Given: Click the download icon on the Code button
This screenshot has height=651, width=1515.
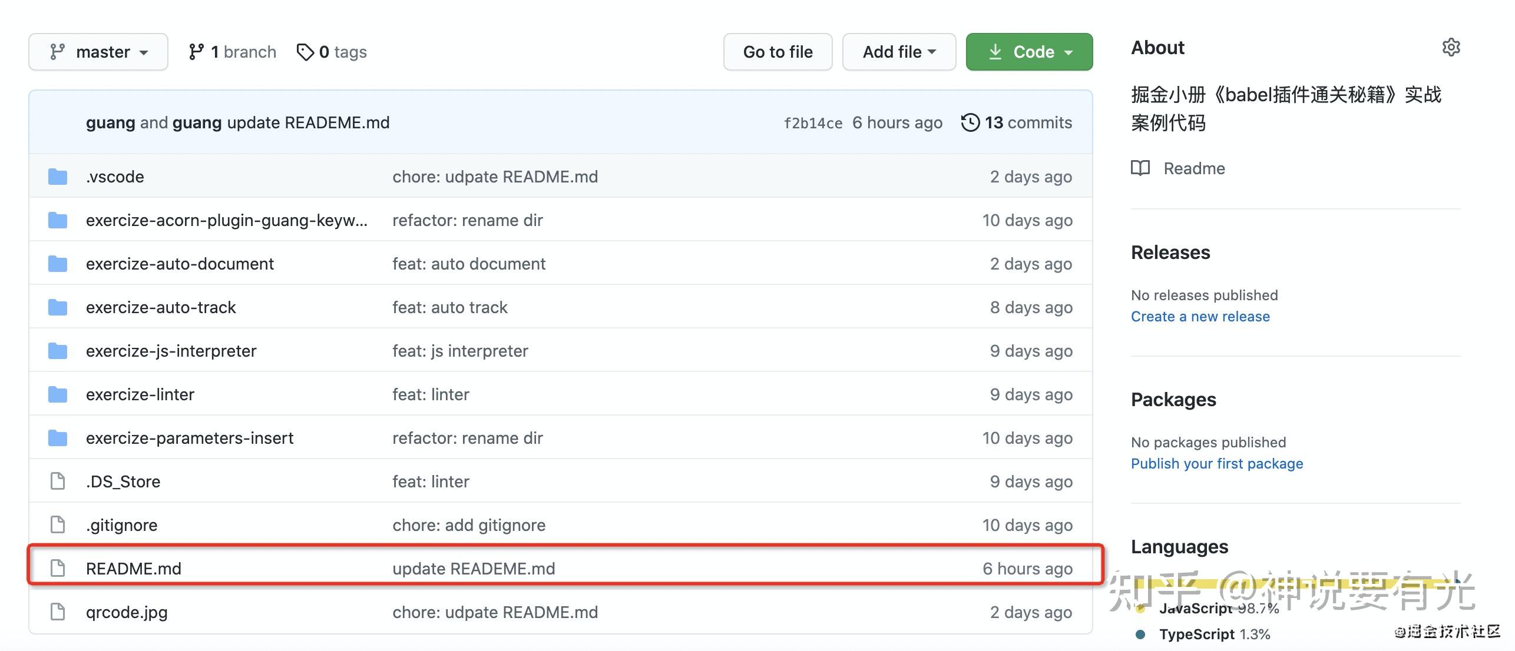Looking at the screenshot, I should click(x=995, y=52).
